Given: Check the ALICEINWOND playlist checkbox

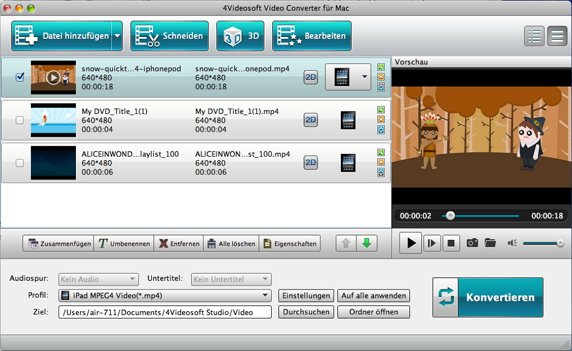Looking at the screenshot, I should (x=20, y=163).
